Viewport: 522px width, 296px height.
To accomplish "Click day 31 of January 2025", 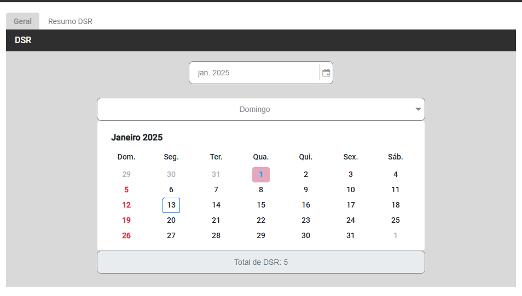I will pyautogui.click(x=351, y=236).
